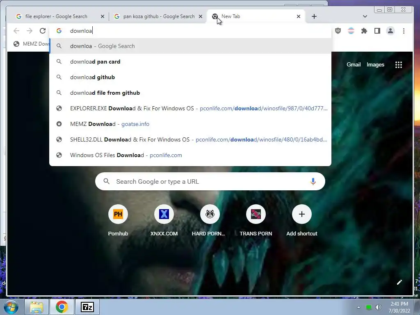
Task: Open Windows OS Files Download suggestion
Action: (x=190, y=155)
